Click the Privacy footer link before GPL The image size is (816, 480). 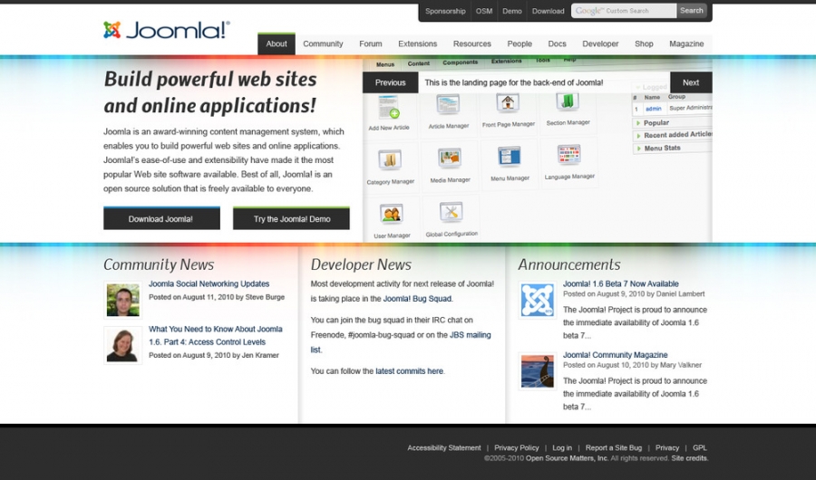pyautogui.click(x=667, y=447)
